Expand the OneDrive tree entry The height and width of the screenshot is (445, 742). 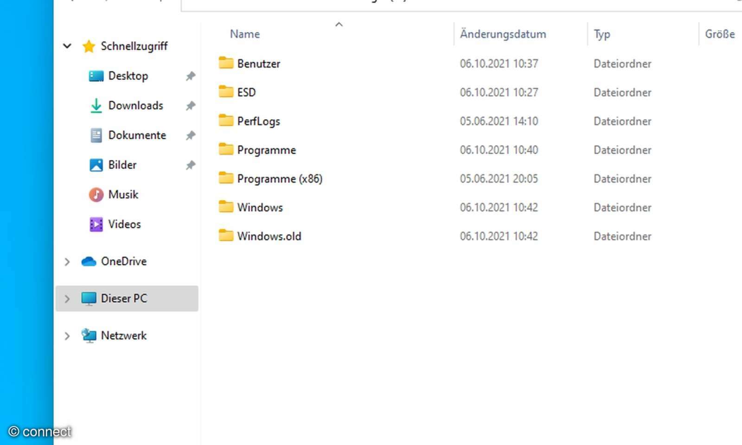[67, 261]
